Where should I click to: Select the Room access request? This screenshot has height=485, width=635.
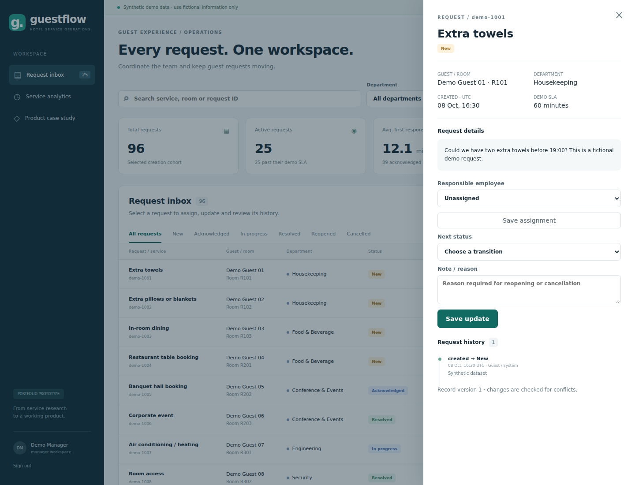271,474
